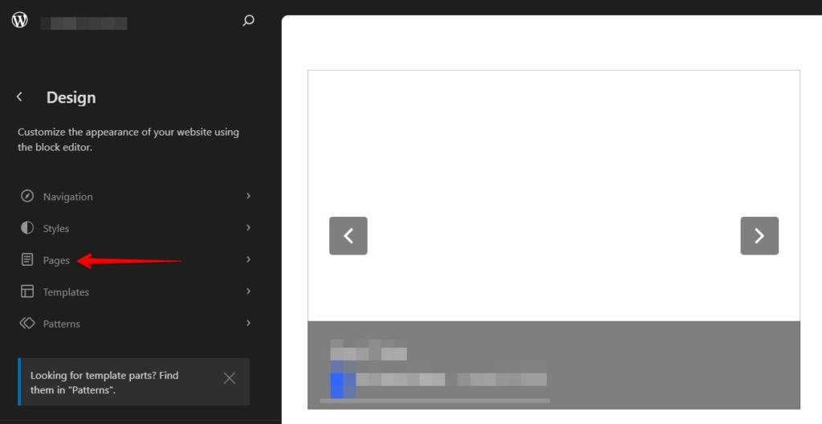
Task: Select the Templates menu label
Action: (x=66, y=292)
